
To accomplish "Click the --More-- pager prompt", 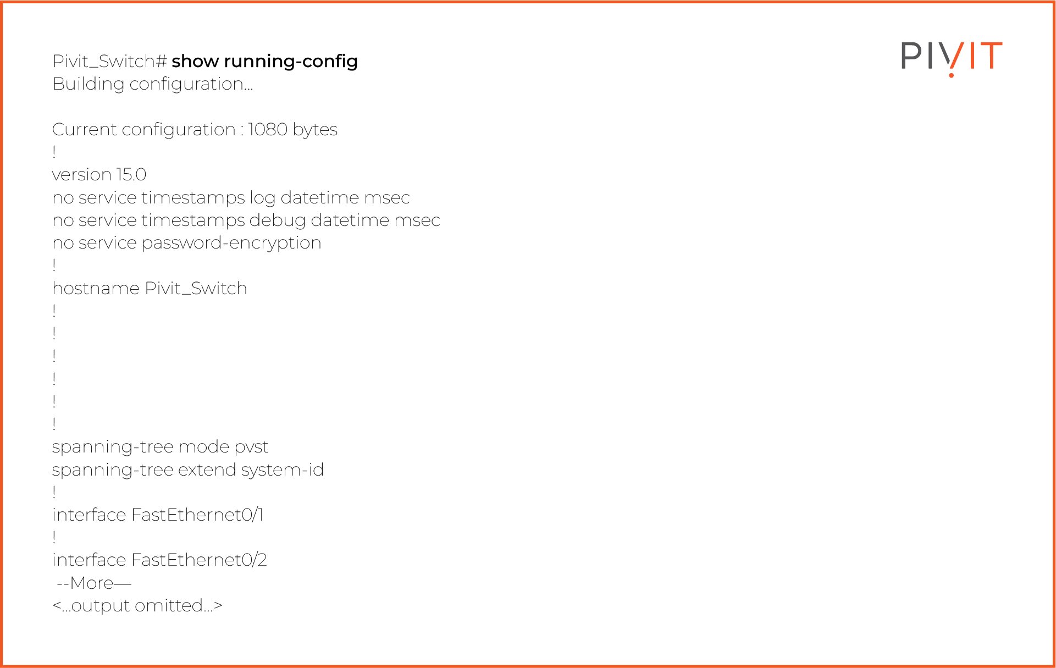I will (x=94, y=583).
